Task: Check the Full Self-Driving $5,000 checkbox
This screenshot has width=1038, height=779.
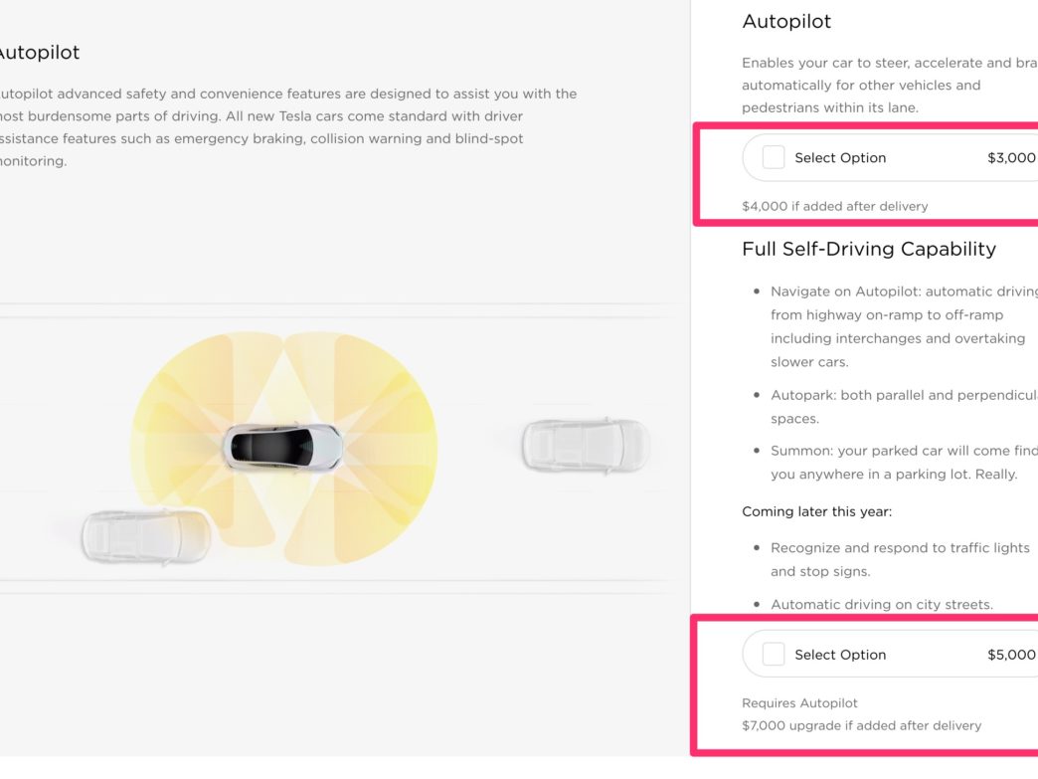Action: pyautogui.click(x=774, y=655)
